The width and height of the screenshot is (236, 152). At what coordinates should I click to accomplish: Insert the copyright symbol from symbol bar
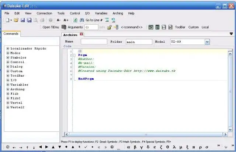click(8, 147)
